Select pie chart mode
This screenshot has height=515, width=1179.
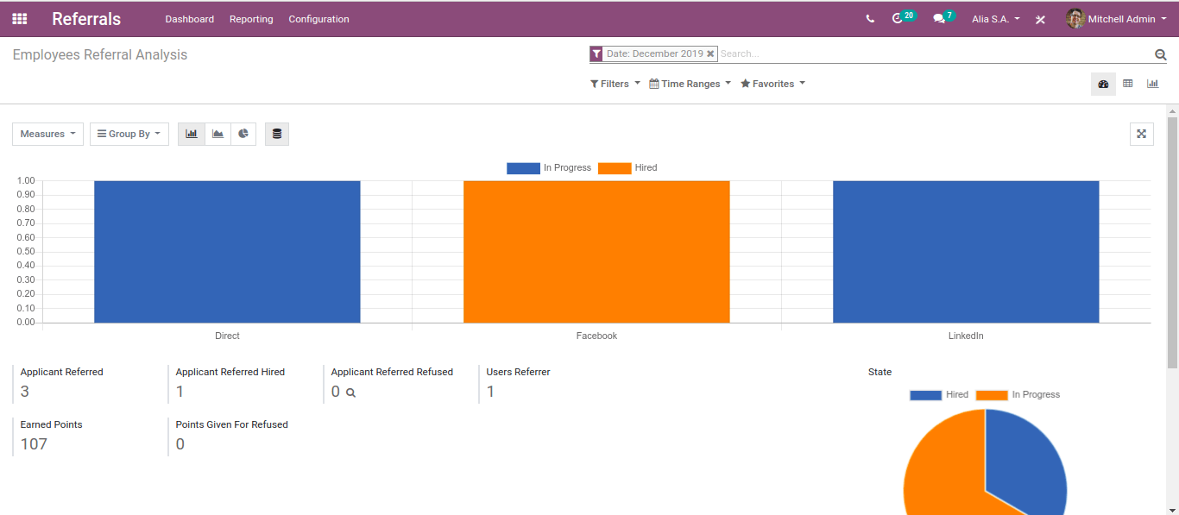[243, 134]
